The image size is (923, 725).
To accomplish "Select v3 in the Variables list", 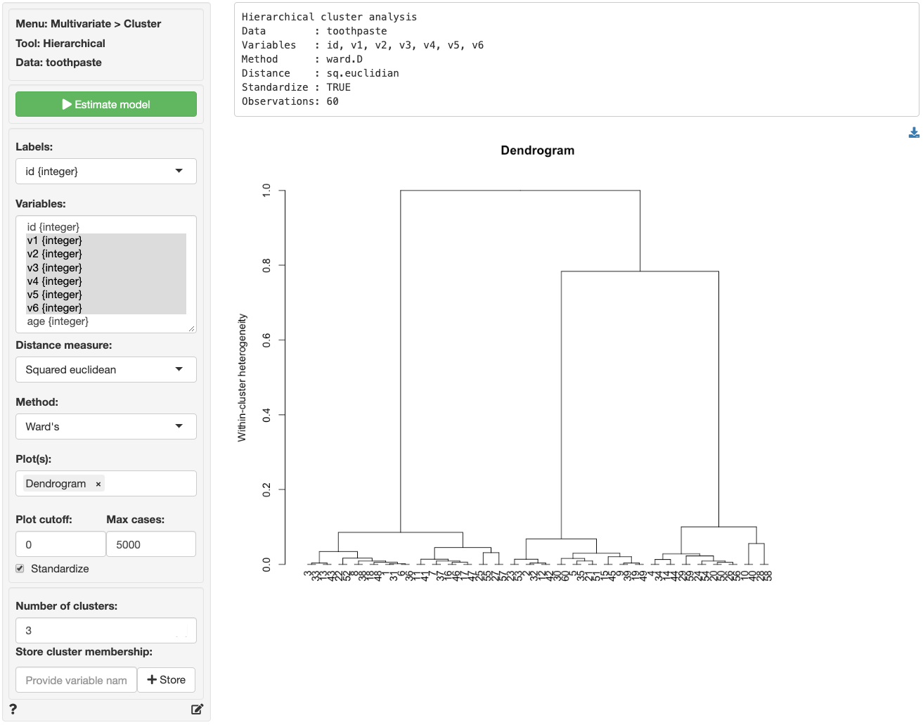I will (x=54, y=268).
